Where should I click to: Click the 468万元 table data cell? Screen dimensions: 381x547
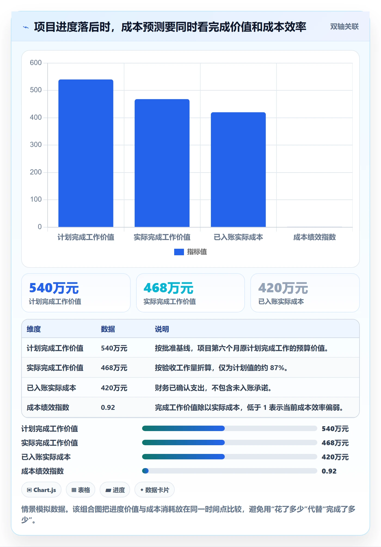click(114, 368)
